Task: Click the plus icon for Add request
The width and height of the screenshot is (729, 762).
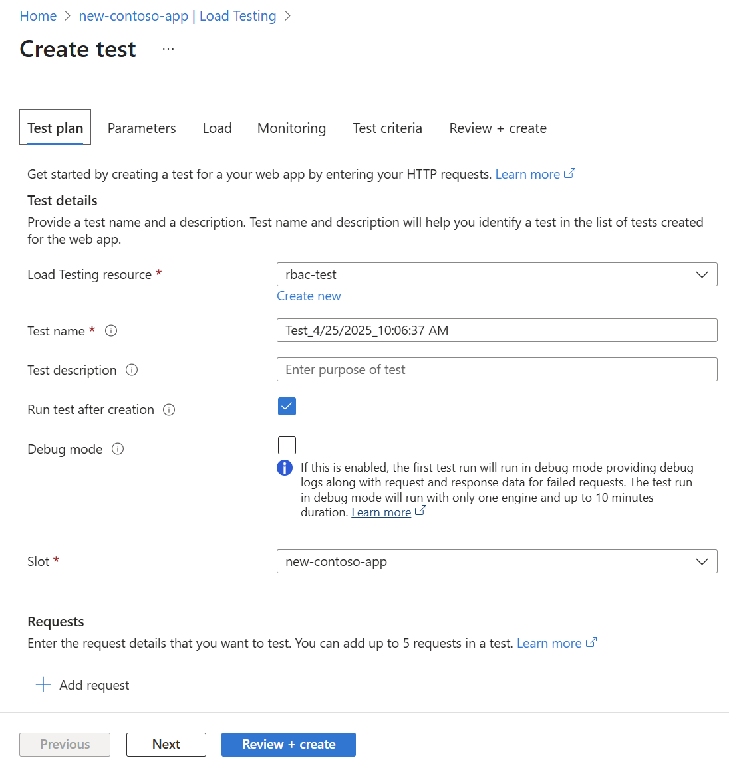Action: (x=43, y=685)
